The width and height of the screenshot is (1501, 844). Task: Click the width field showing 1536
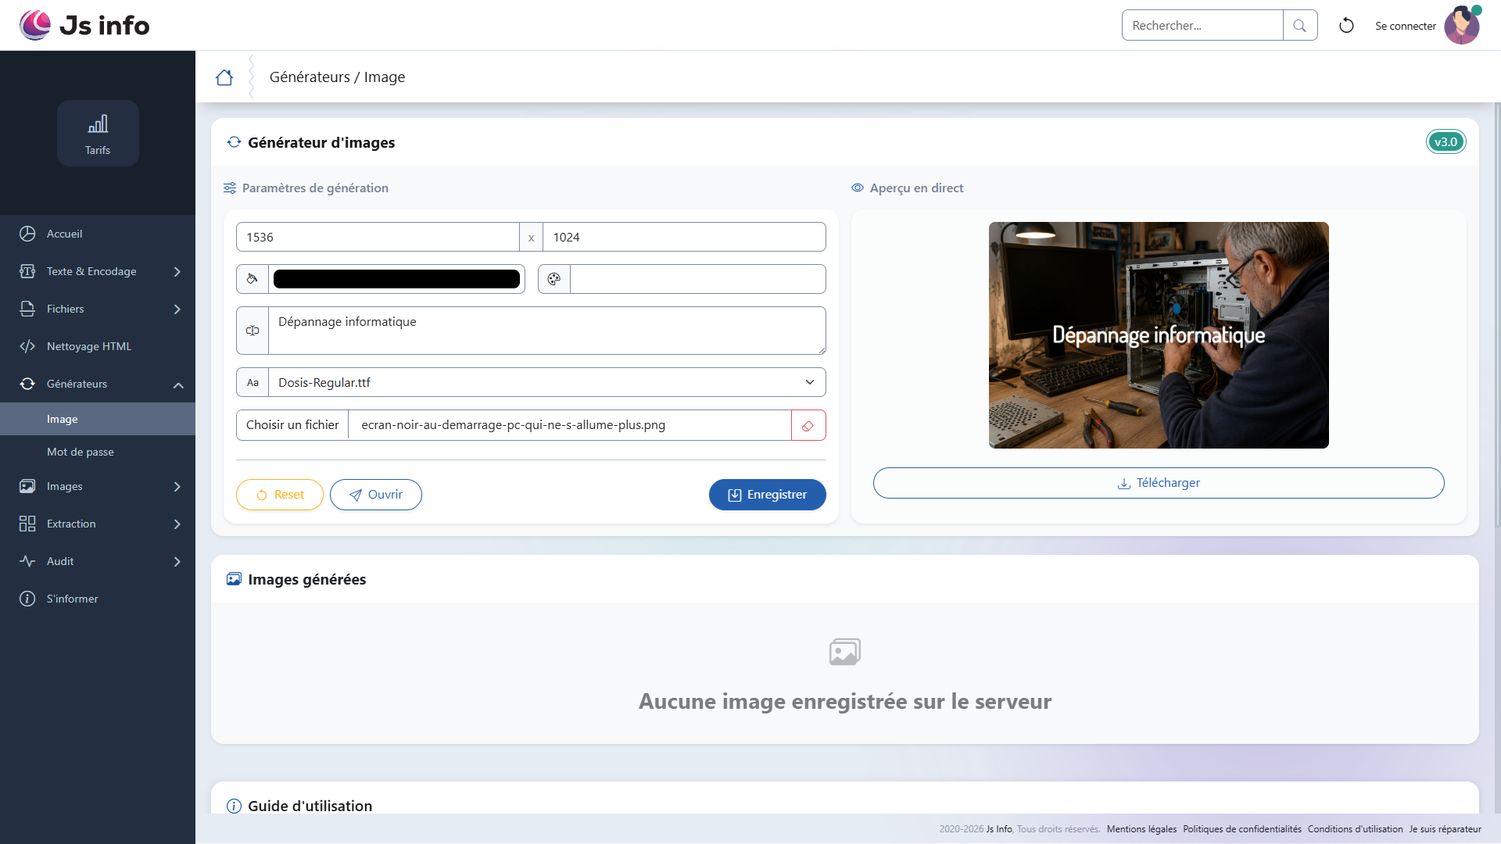point(378,237)
